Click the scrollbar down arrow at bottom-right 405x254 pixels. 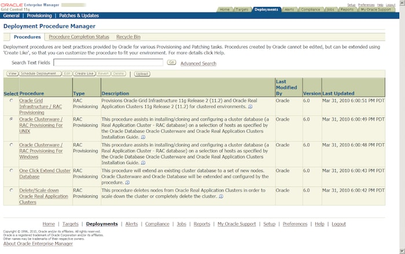402,251
